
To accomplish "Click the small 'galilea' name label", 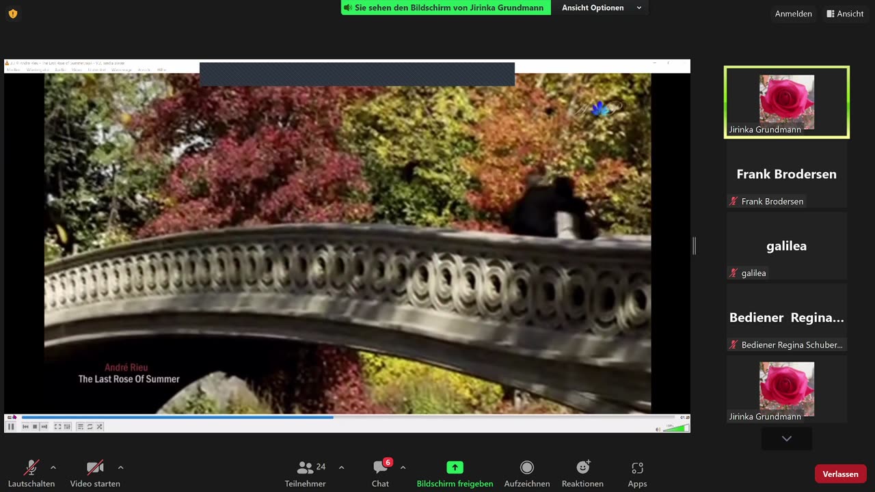I will pyautogui.click(x=753, y=273).
